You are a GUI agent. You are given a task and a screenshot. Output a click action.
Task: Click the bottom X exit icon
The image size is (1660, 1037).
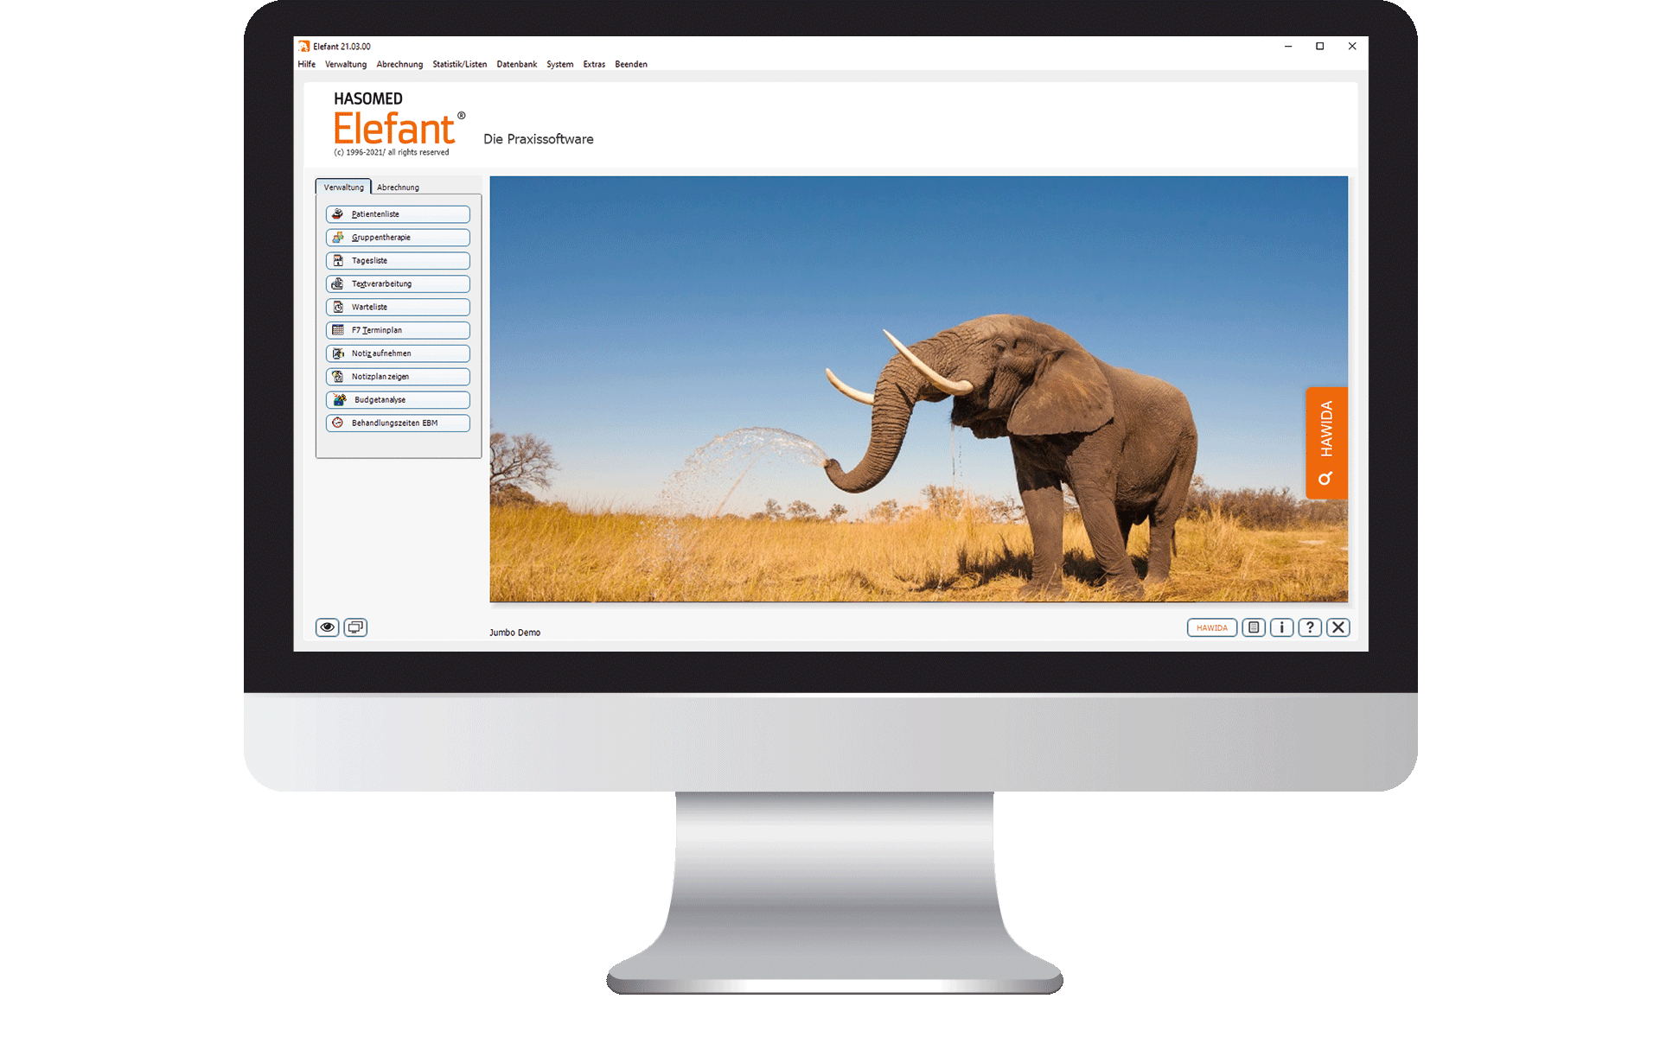pyautogui.click(x=1339, y=628)
